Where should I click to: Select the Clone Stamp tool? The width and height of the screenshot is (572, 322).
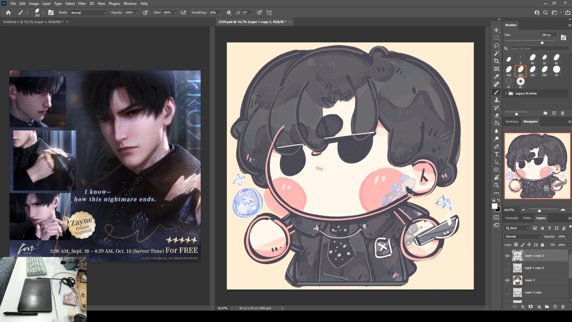(496, 100)
